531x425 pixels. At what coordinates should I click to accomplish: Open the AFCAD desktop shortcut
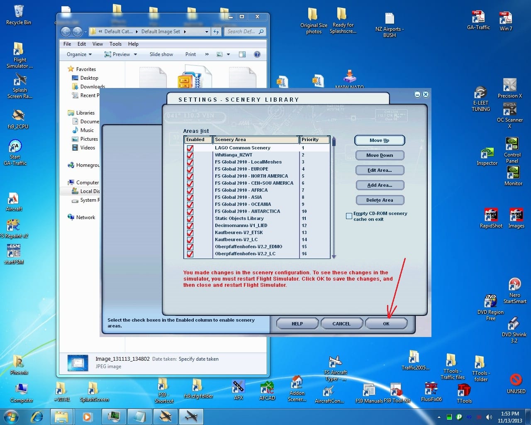click(267, 389)
